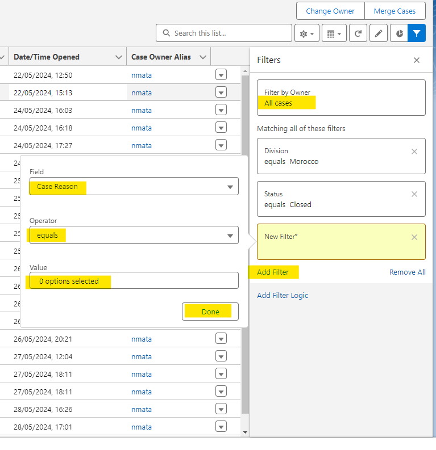This screenshot has width=436, height=450.
Task: Click the Done button in filter popup
Action: pos(210,312)
